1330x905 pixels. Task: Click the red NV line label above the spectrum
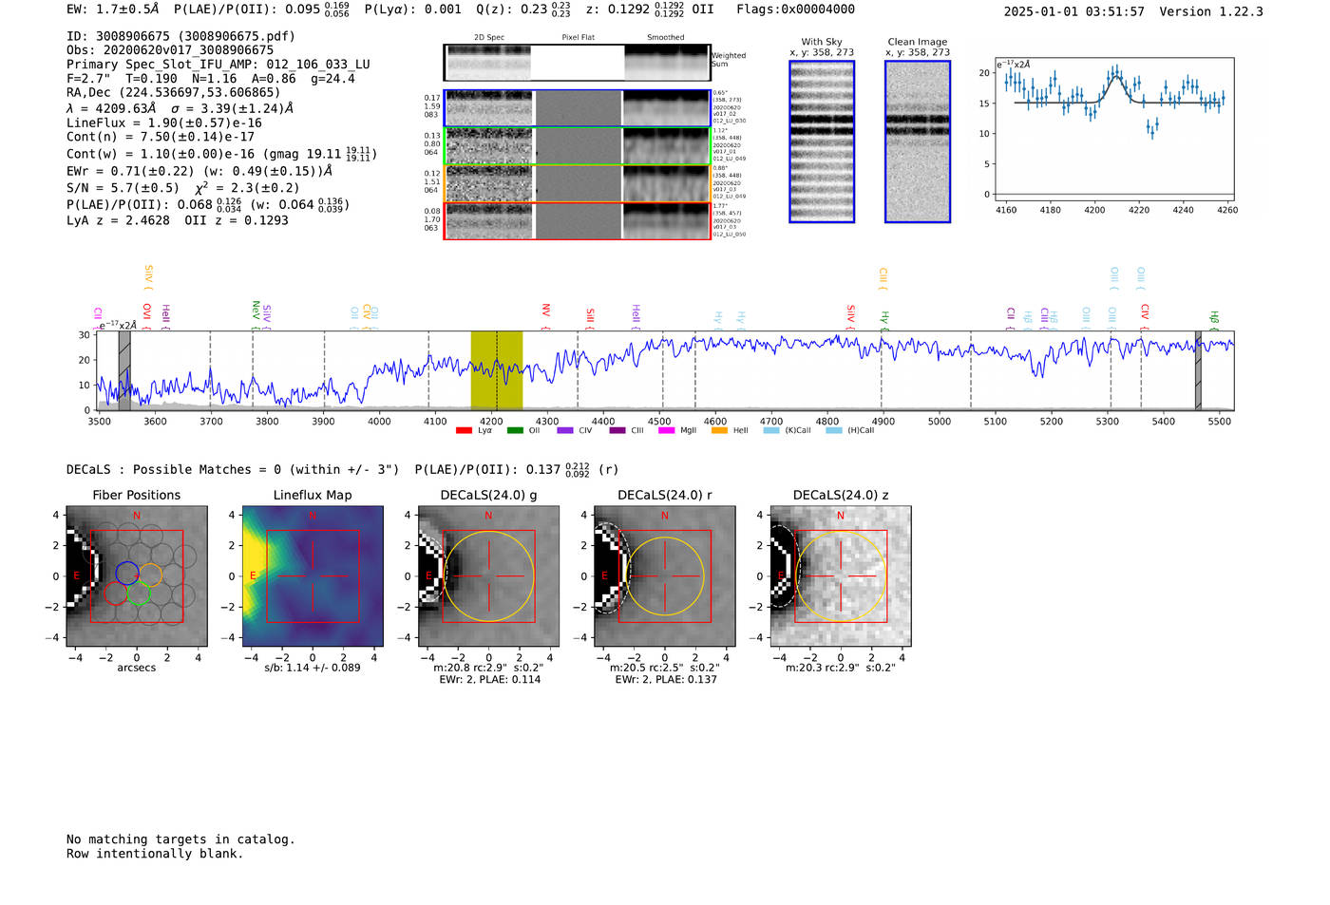pyautogui.click(x=546, y=317)
